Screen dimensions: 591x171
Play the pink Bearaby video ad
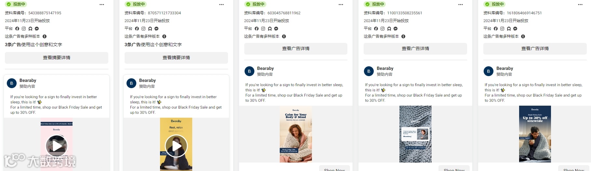(x=57, y=146)
